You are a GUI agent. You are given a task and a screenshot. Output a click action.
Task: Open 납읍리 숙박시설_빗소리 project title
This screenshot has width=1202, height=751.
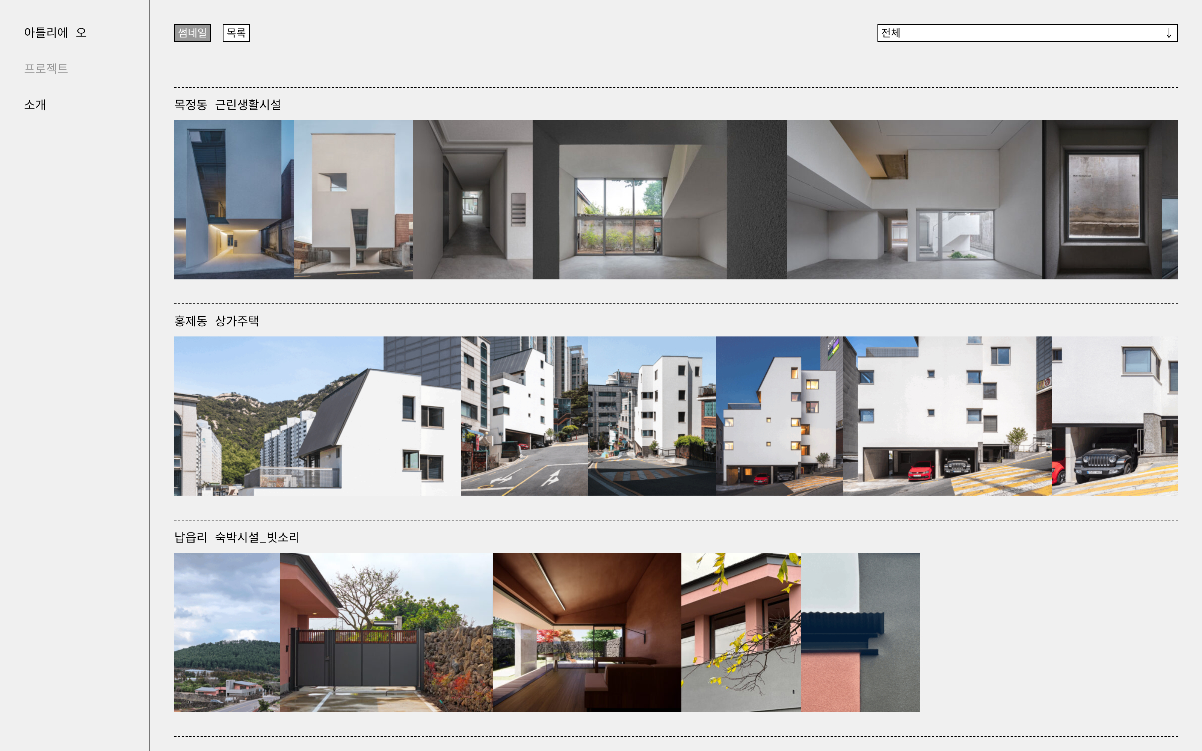coord(237,537)
